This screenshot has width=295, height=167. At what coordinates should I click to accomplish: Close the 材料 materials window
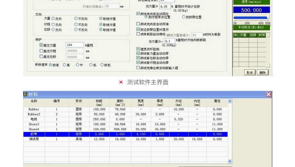(268, 94)
